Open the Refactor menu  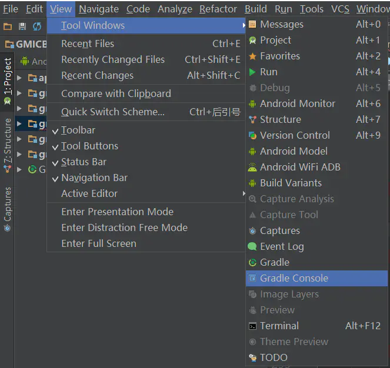tap(218, 9)
